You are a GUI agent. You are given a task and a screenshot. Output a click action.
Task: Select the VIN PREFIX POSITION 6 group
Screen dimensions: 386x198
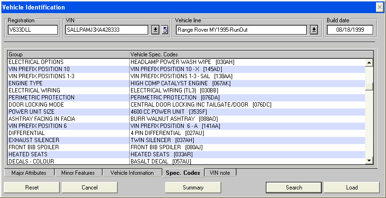(68, 126)
